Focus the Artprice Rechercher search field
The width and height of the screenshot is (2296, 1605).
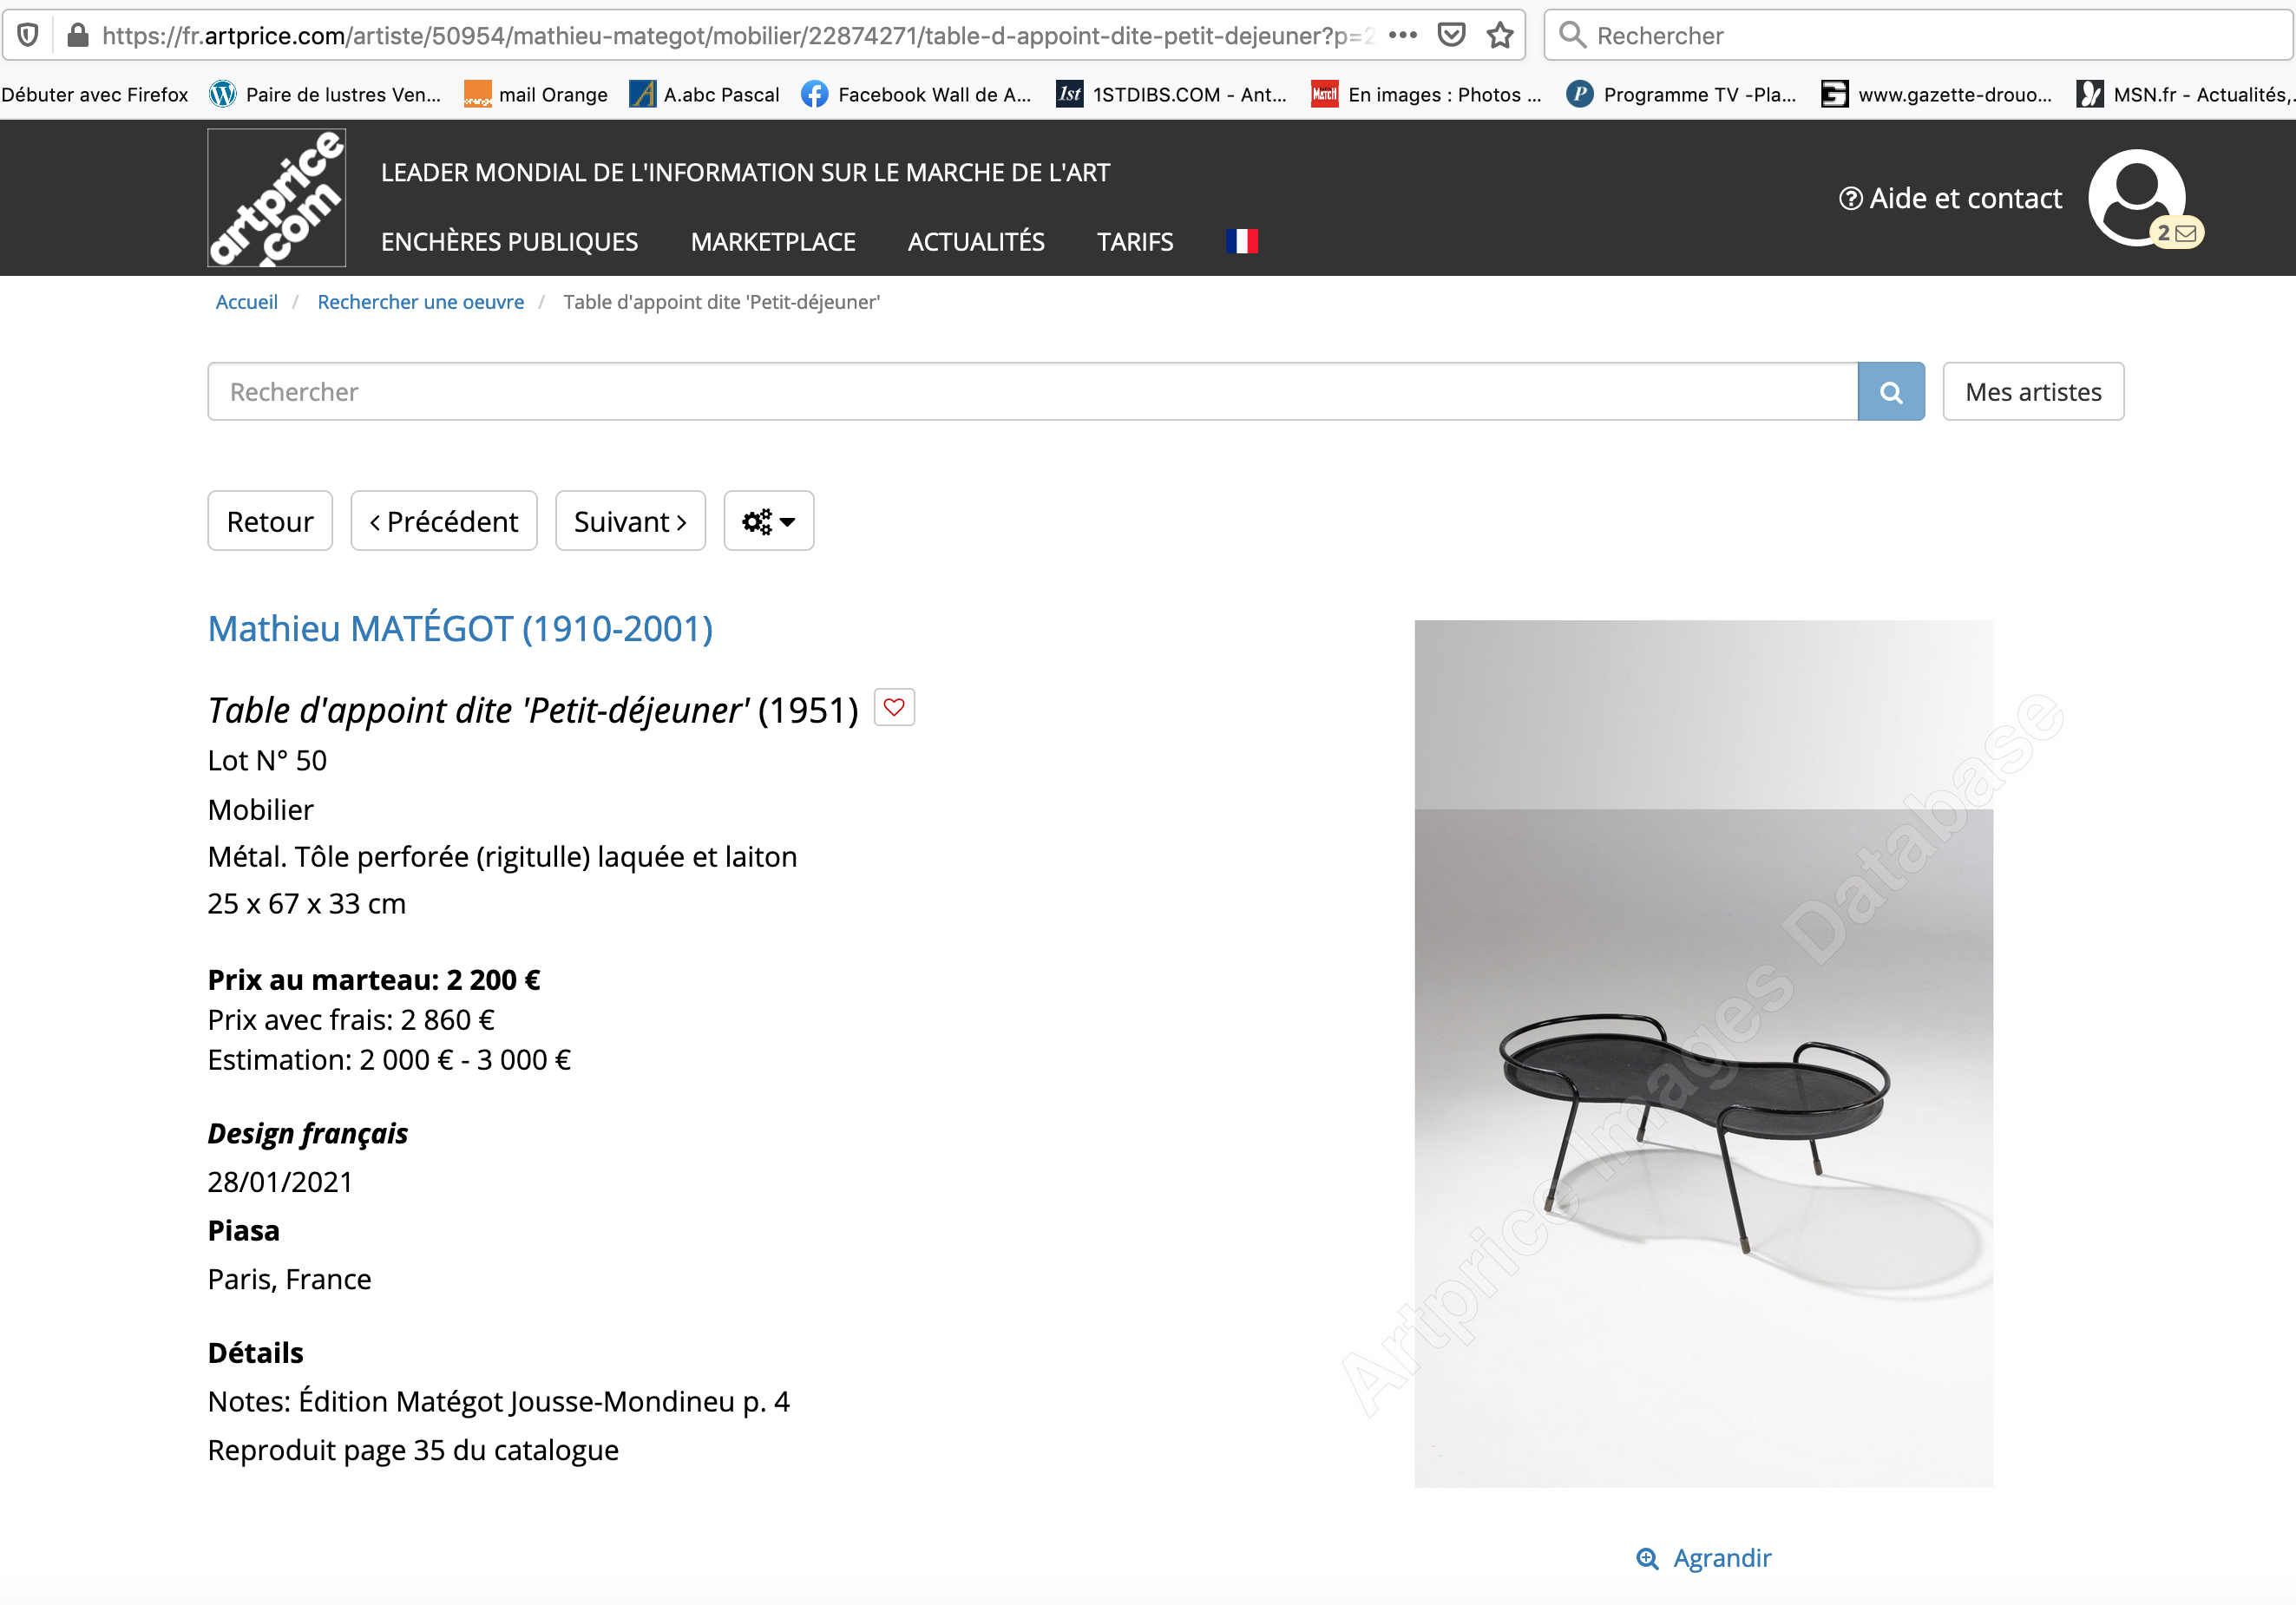coord(1032,392)
